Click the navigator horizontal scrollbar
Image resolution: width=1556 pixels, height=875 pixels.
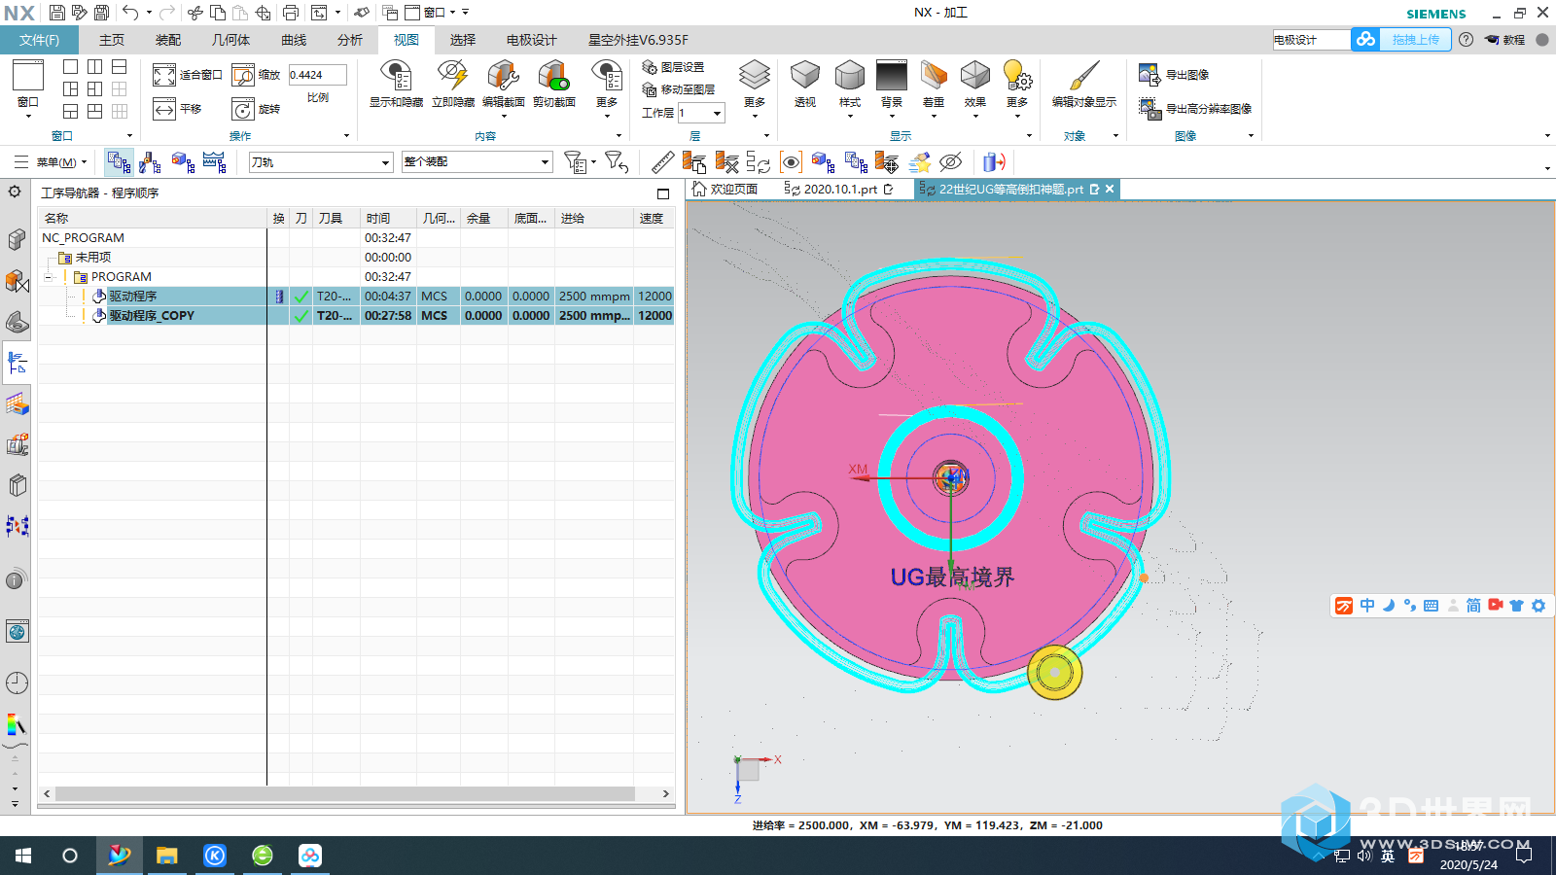click(x=345, y=794)
